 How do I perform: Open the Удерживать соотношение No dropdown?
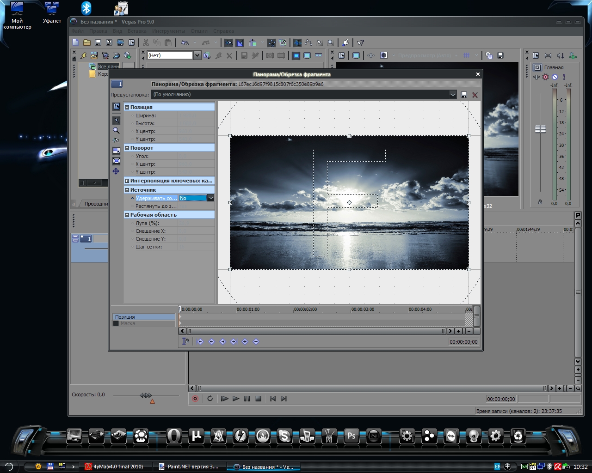(x=210, y=198)
